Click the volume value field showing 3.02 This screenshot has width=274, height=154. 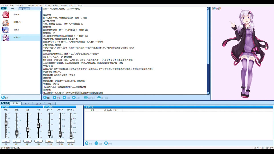click(x=6, y=141)
